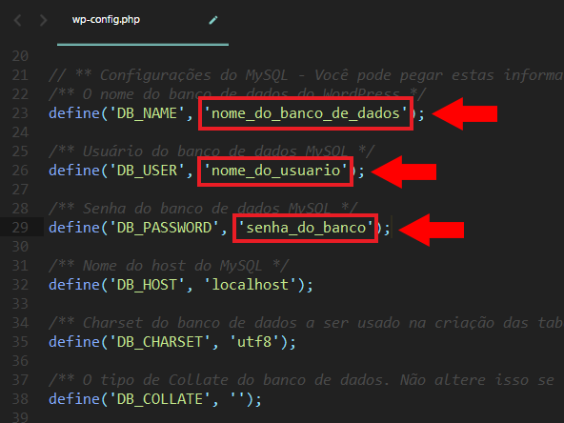The height and width of the screenshot is (423, 564).
Task: Click the 'Nome do host do MySQL' comment
Action: pyautogui.click(x=169, y=266)
